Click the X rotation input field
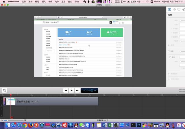Image resolution: width=185 pixels, height=129 pixels. click(182, 29)
